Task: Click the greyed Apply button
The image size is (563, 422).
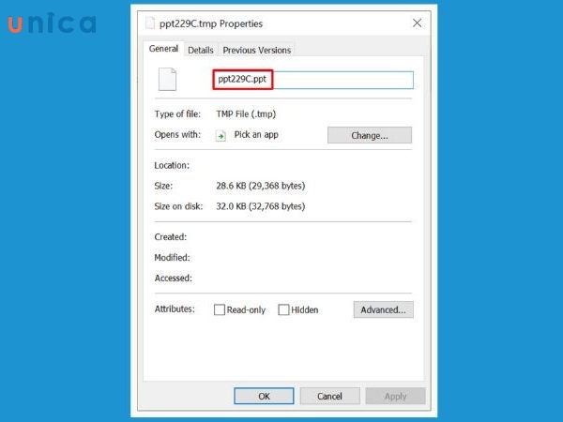Action: (x=395, y=396)
